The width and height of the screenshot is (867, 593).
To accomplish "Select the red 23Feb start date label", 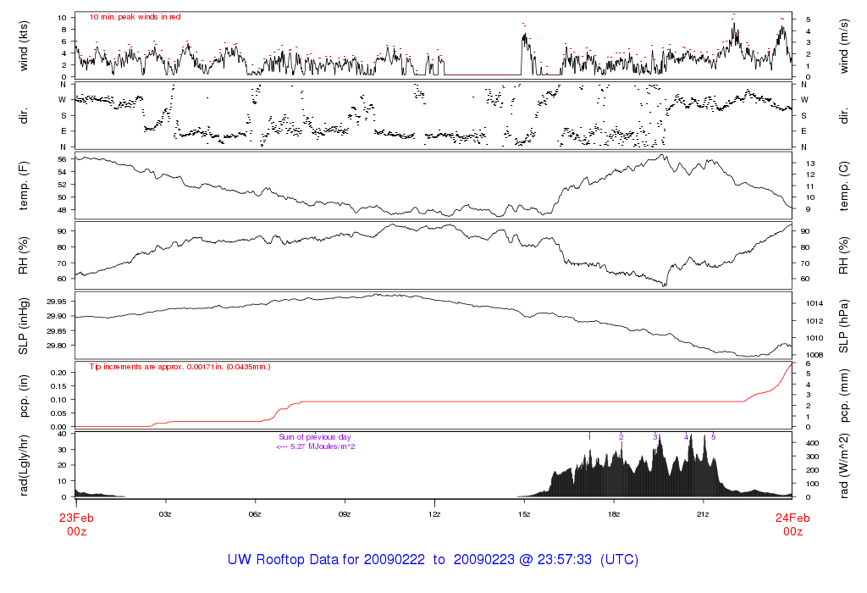I will tap(76, 518).
